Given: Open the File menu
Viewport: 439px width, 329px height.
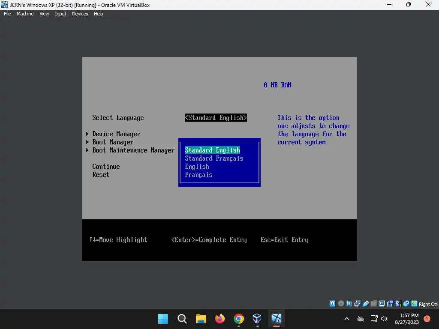Looking at the screenshot, I should point(7,14).
